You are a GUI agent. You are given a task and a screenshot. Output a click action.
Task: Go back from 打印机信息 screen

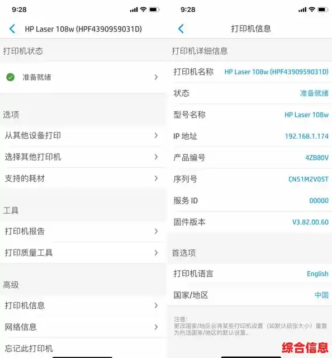[x=181, y=29]
